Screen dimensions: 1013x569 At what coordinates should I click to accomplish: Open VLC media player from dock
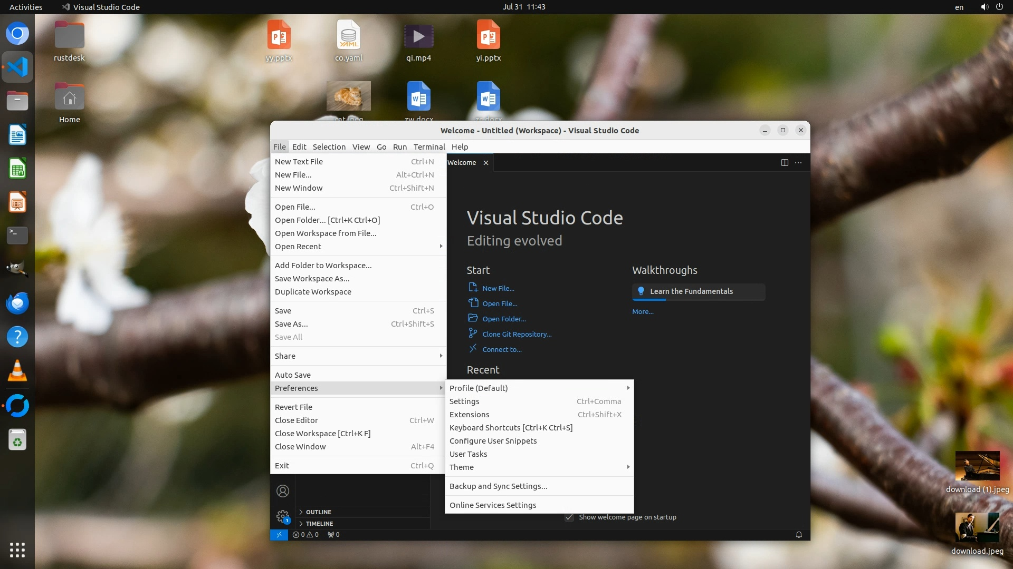17,370
